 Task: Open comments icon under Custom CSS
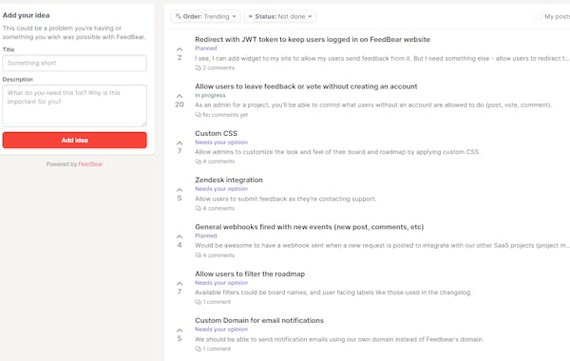[199, 161]
